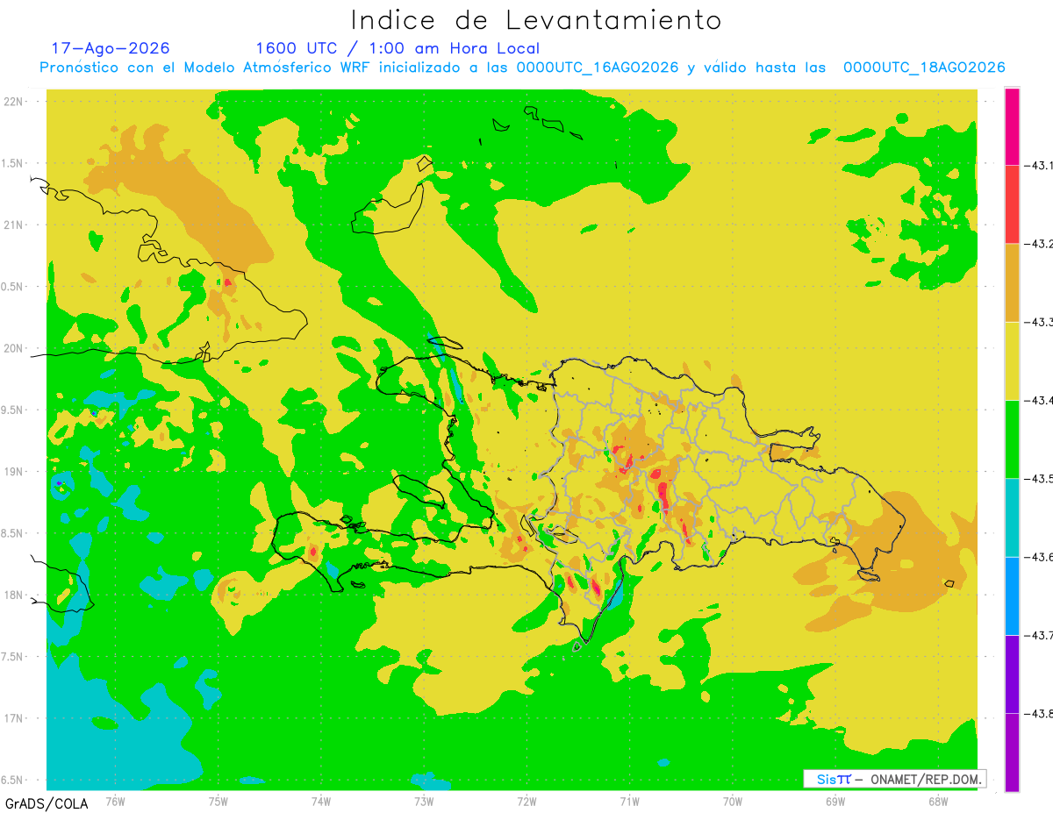Click the legend value "-43.1"
The image size is (1053, 813).
point(1039,165)
